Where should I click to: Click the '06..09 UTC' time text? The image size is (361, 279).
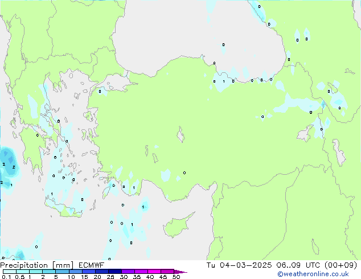click(298, 265)
